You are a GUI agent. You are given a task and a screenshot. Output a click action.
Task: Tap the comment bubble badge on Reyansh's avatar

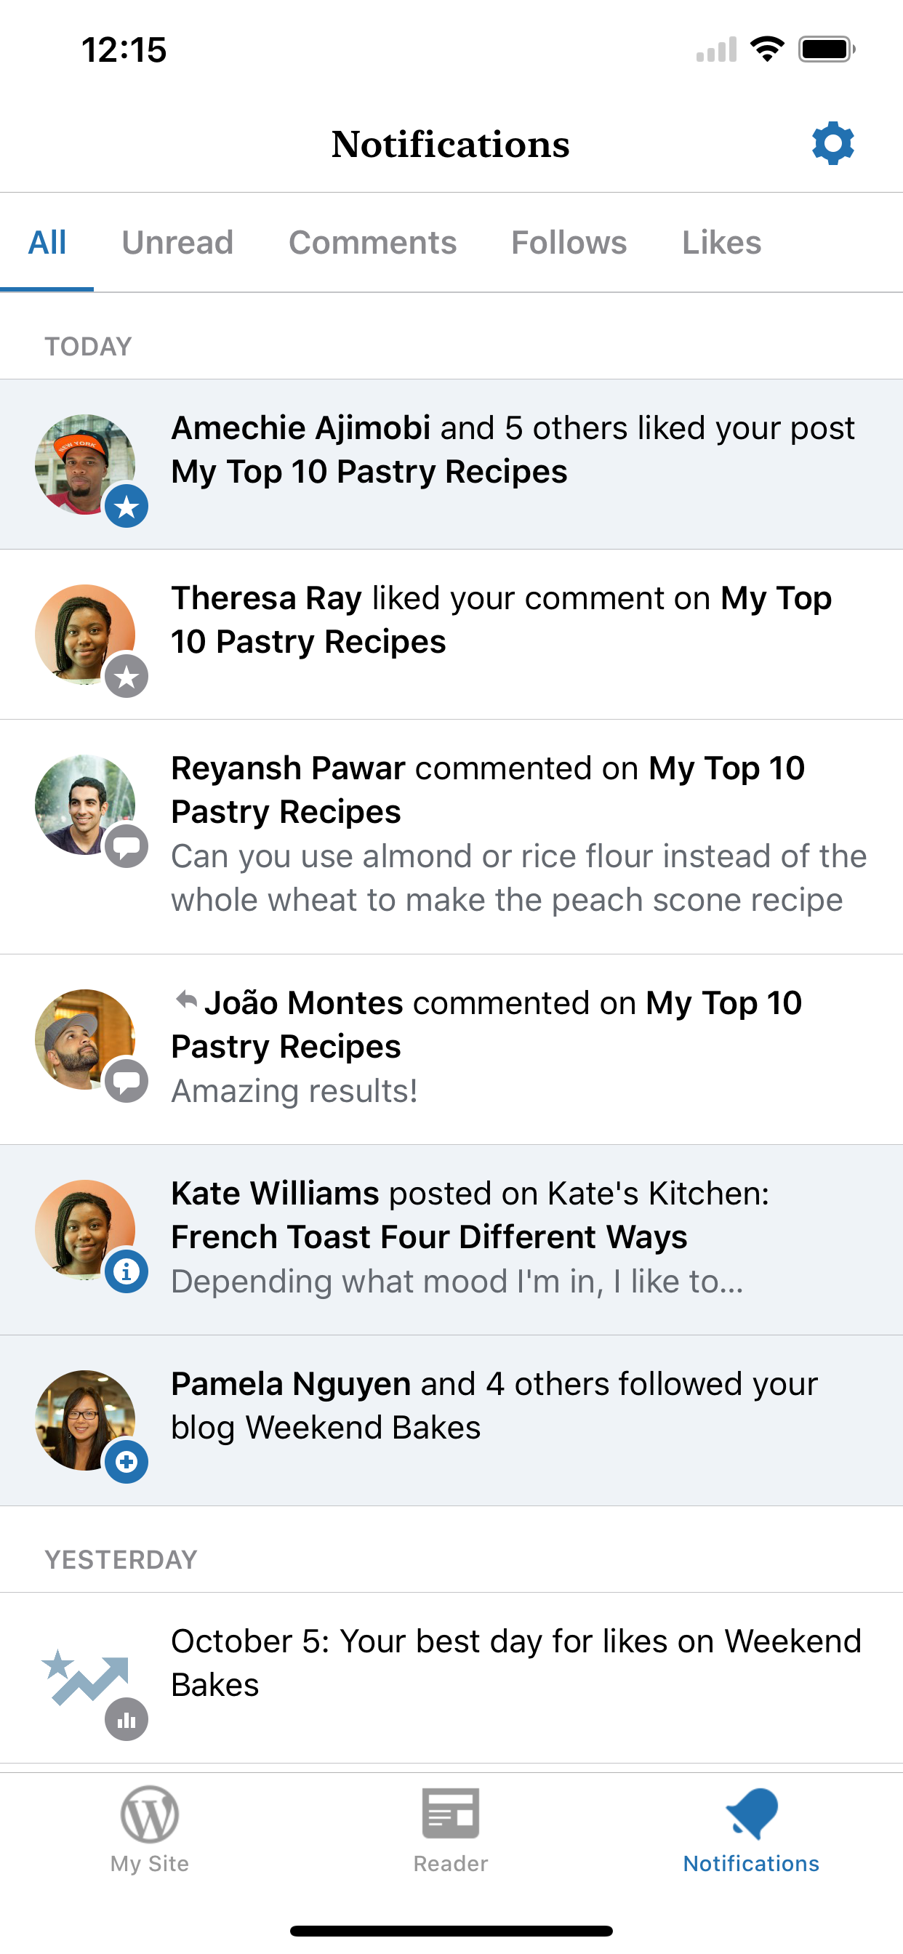[x=126, y=845]
